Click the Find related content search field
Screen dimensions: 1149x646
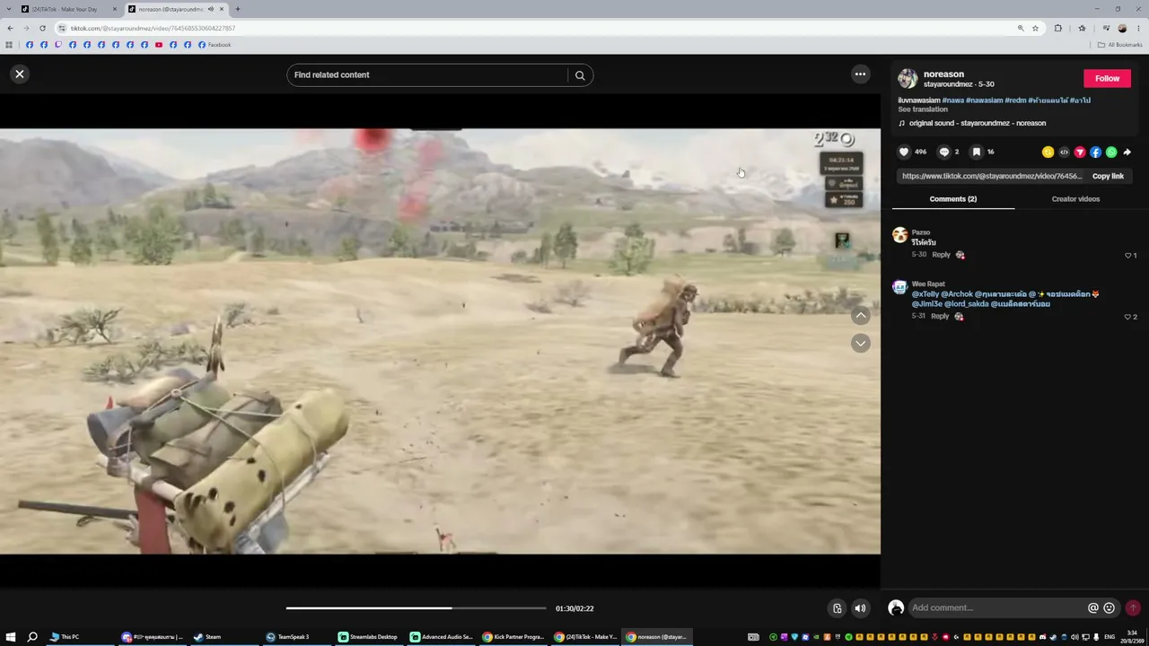[428, 75]
